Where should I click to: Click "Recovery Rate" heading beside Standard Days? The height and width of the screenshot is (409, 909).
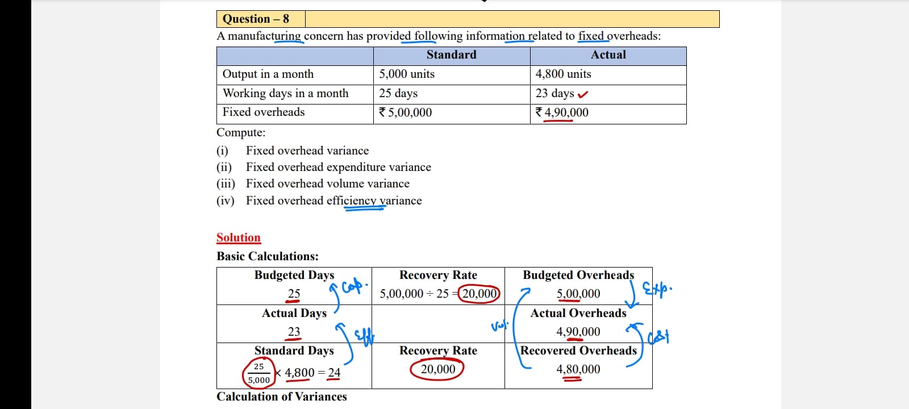click(438, 350)
